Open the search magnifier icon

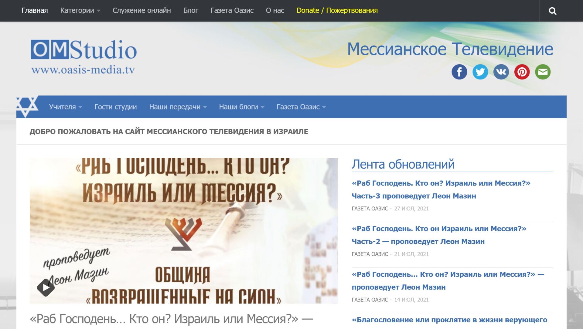pos(552,11)
